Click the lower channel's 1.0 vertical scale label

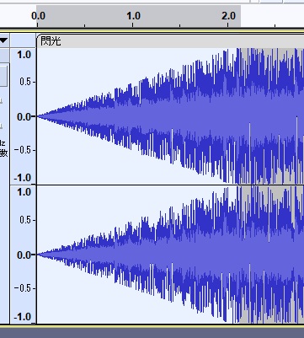click(x=24, y=192)
